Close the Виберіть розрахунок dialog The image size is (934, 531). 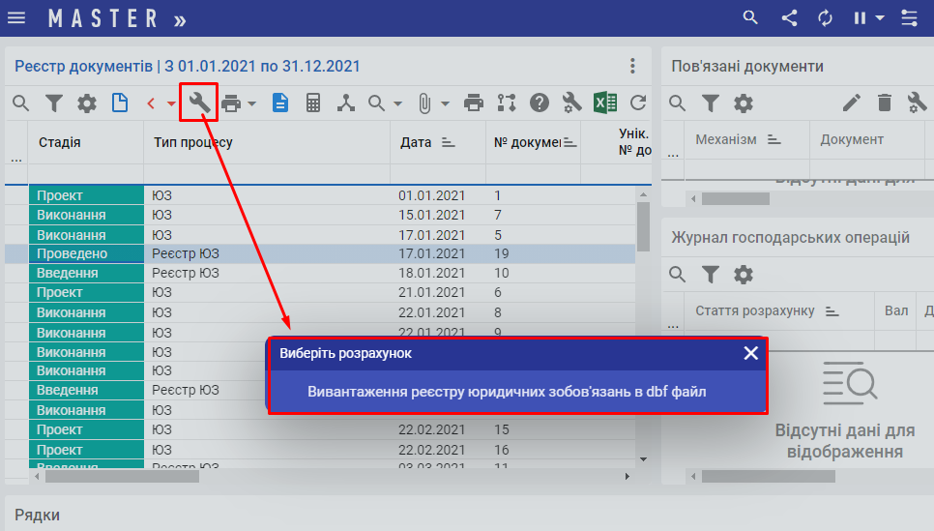coord(750,353)
